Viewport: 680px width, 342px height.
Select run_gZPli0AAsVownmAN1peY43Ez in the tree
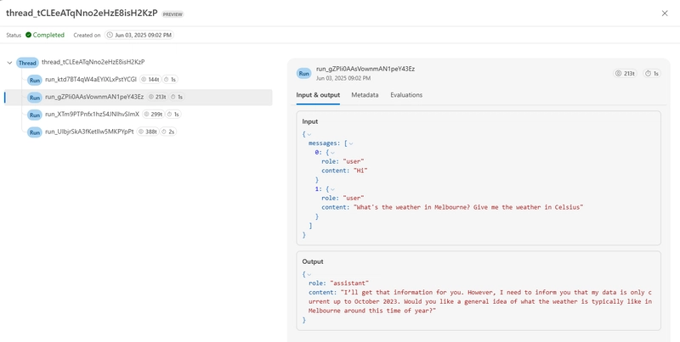click(x=94, y=97)
